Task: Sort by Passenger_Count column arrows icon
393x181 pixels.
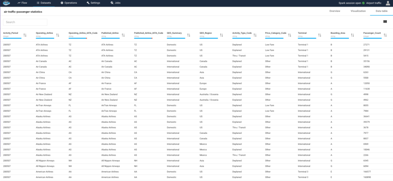Action: 385,35
